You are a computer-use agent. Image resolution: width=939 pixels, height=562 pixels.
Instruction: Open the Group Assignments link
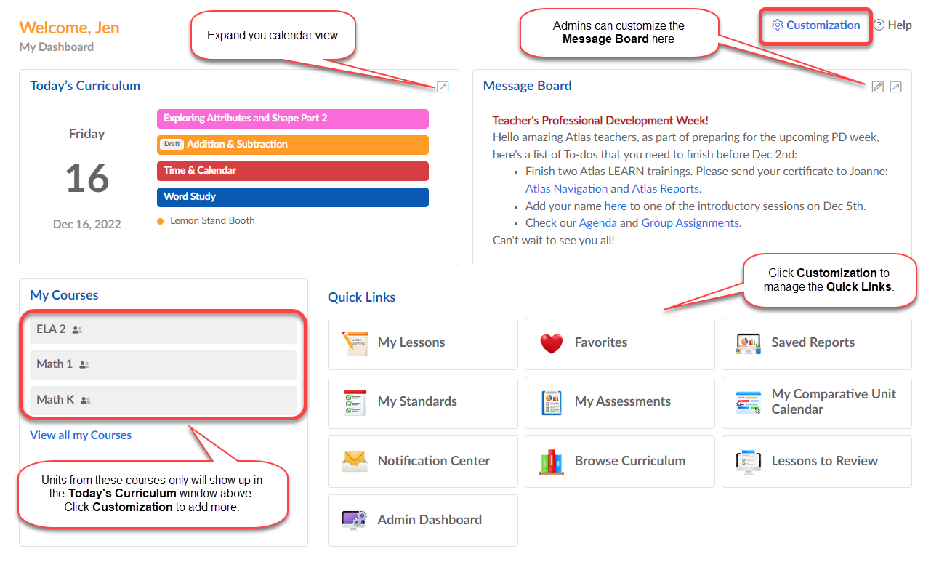pos(690,223)
